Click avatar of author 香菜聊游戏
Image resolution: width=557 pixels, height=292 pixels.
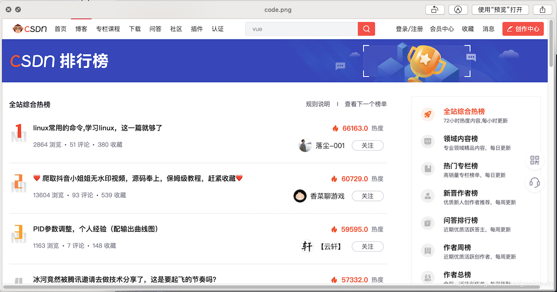point(300,196)
